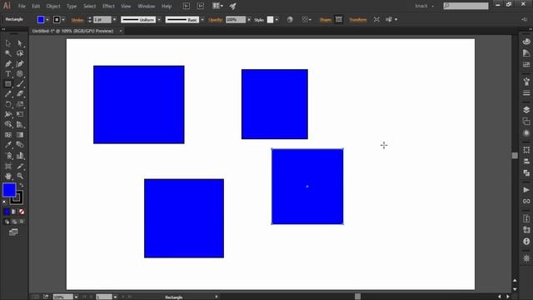
Task: Enable Draw Behind mode
Action: coord(14,222)
